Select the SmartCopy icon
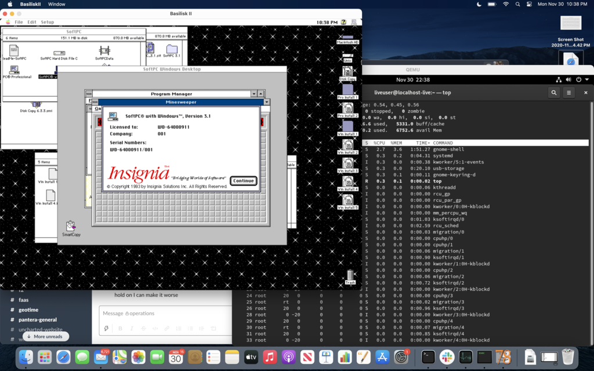Image resolution: width=594 pixels, height=371 pixels. (x=71, y=228)
